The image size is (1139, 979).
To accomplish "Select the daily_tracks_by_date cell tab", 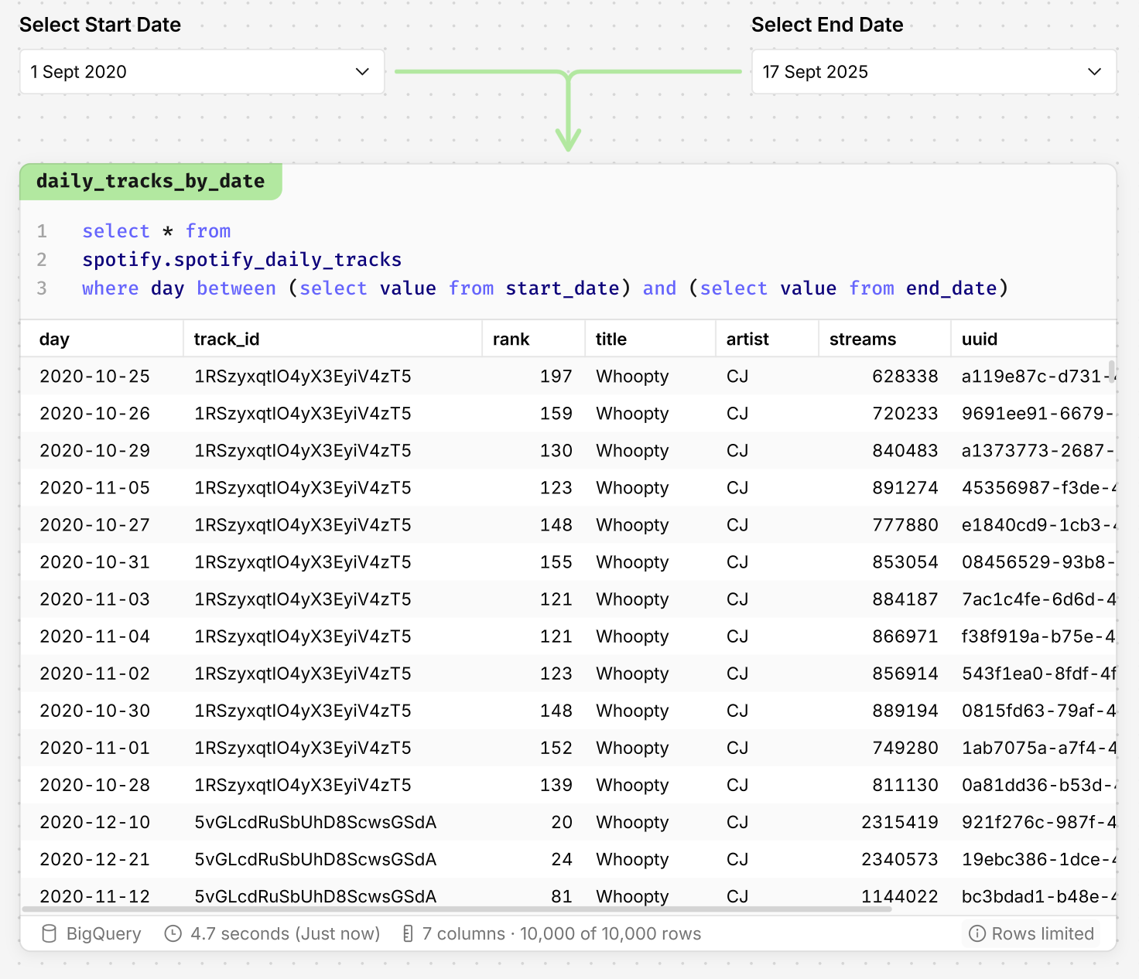I will click(x=151, y=182).
